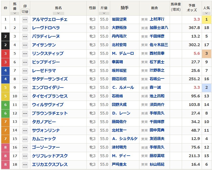Click the 切替 mark switch button
This screenshot has width=212, height=170.
click(x=25, y=12)
